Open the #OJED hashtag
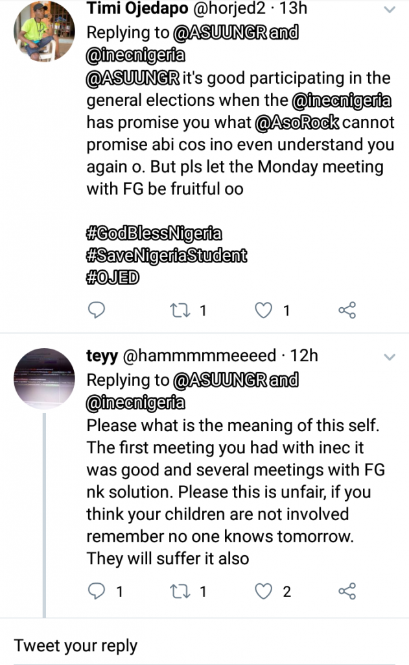This screenshot has height=665, width=409. pos(113,277)
